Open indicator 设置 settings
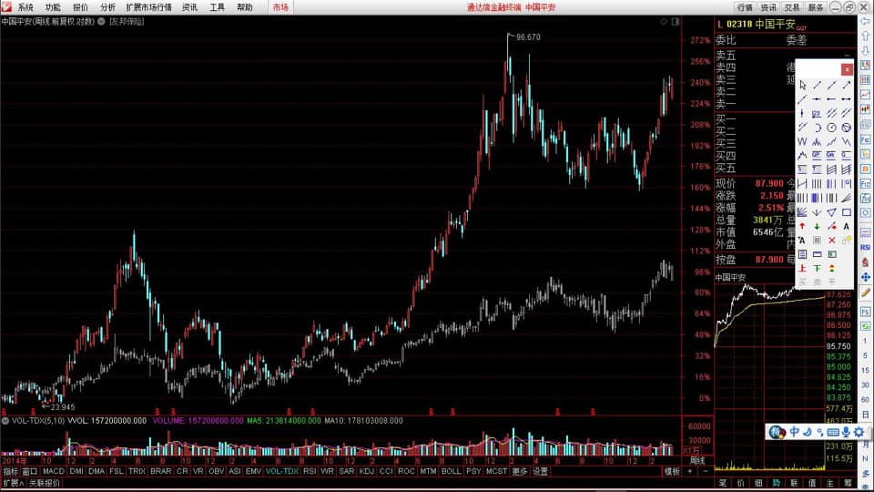 coord(540,471)
